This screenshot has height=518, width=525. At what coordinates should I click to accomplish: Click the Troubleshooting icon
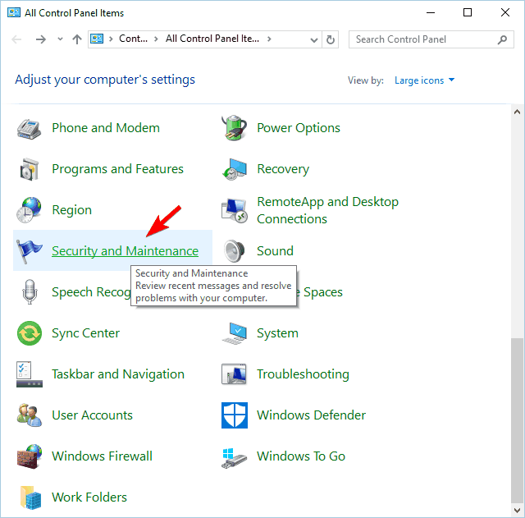click(x=234, y=374)
